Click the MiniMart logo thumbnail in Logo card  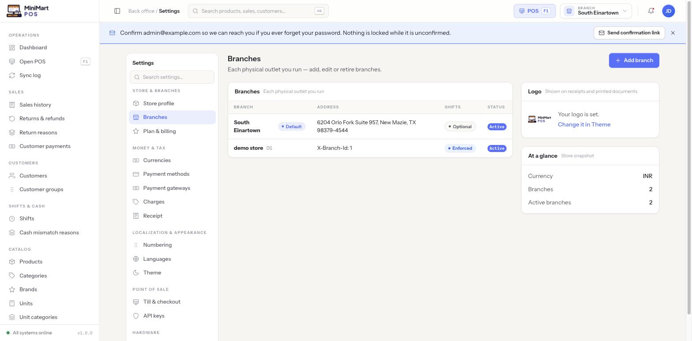coord(539,119)
